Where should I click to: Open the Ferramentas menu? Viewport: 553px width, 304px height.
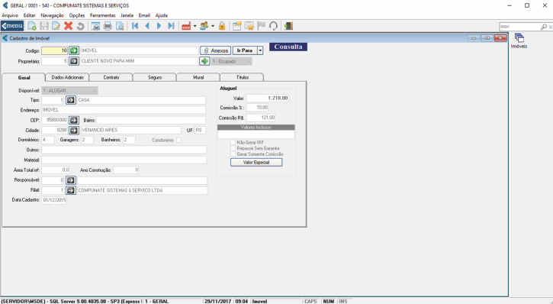pyautogui.click(x=103, y=15)
